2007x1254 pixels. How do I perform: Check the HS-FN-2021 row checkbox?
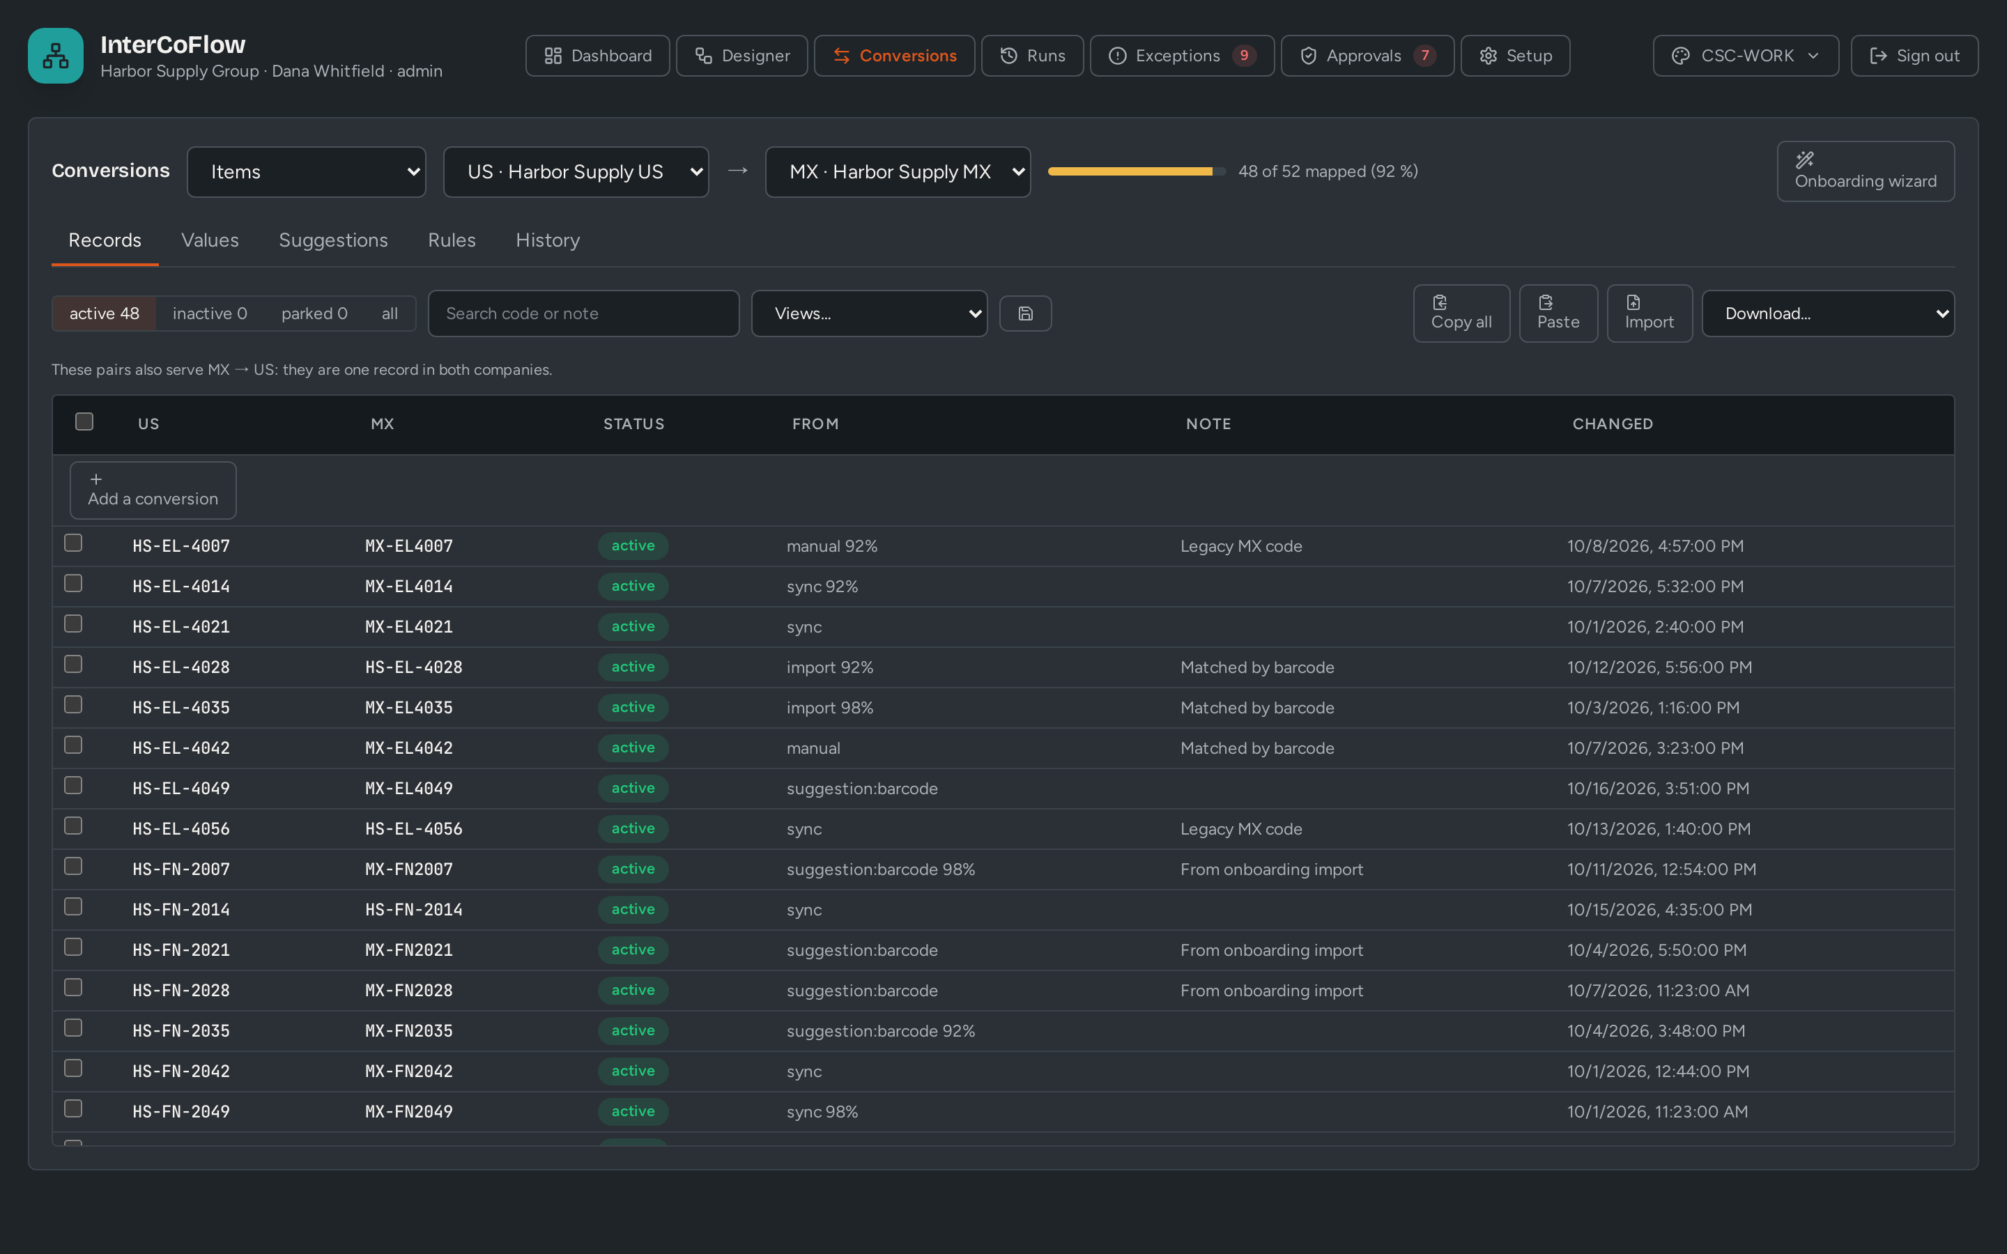click(x=74, y=947)
